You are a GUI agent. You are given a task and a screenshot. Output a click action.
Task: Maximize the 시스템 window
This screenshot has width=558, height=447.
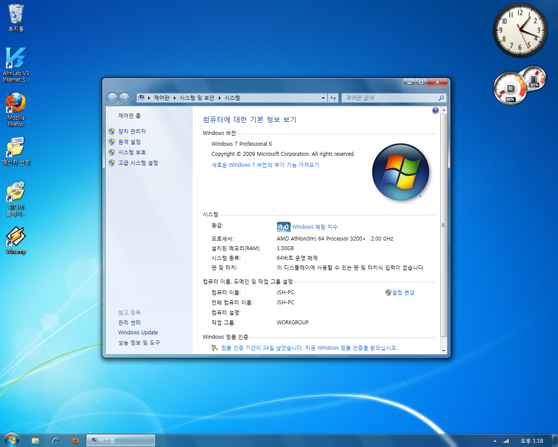421,82
